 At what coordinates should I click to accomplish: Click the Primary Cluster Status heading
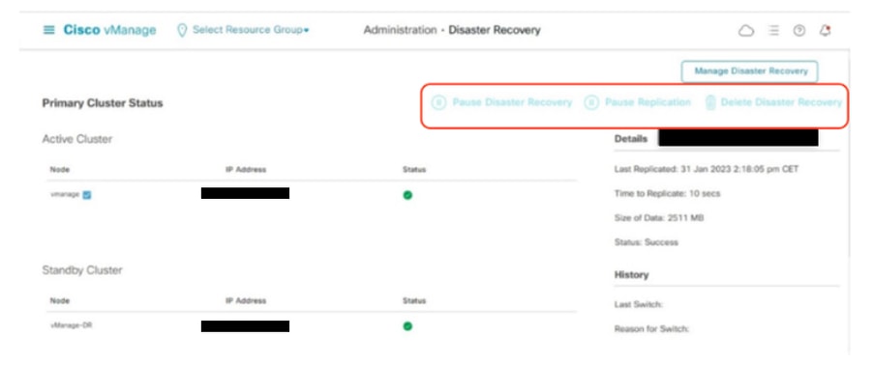point(103,103)
